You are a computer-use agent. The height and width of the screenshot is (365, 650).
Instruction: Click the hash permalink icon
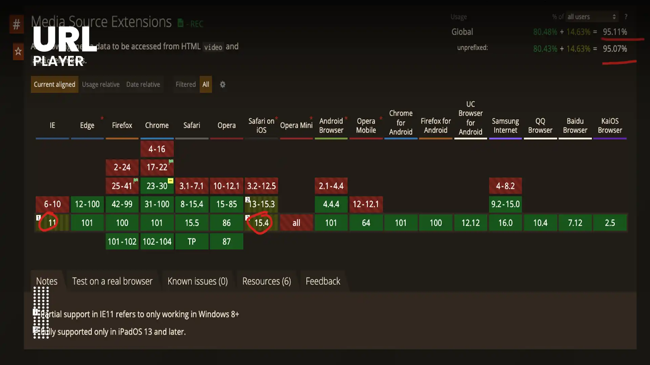tap(16, 24)
